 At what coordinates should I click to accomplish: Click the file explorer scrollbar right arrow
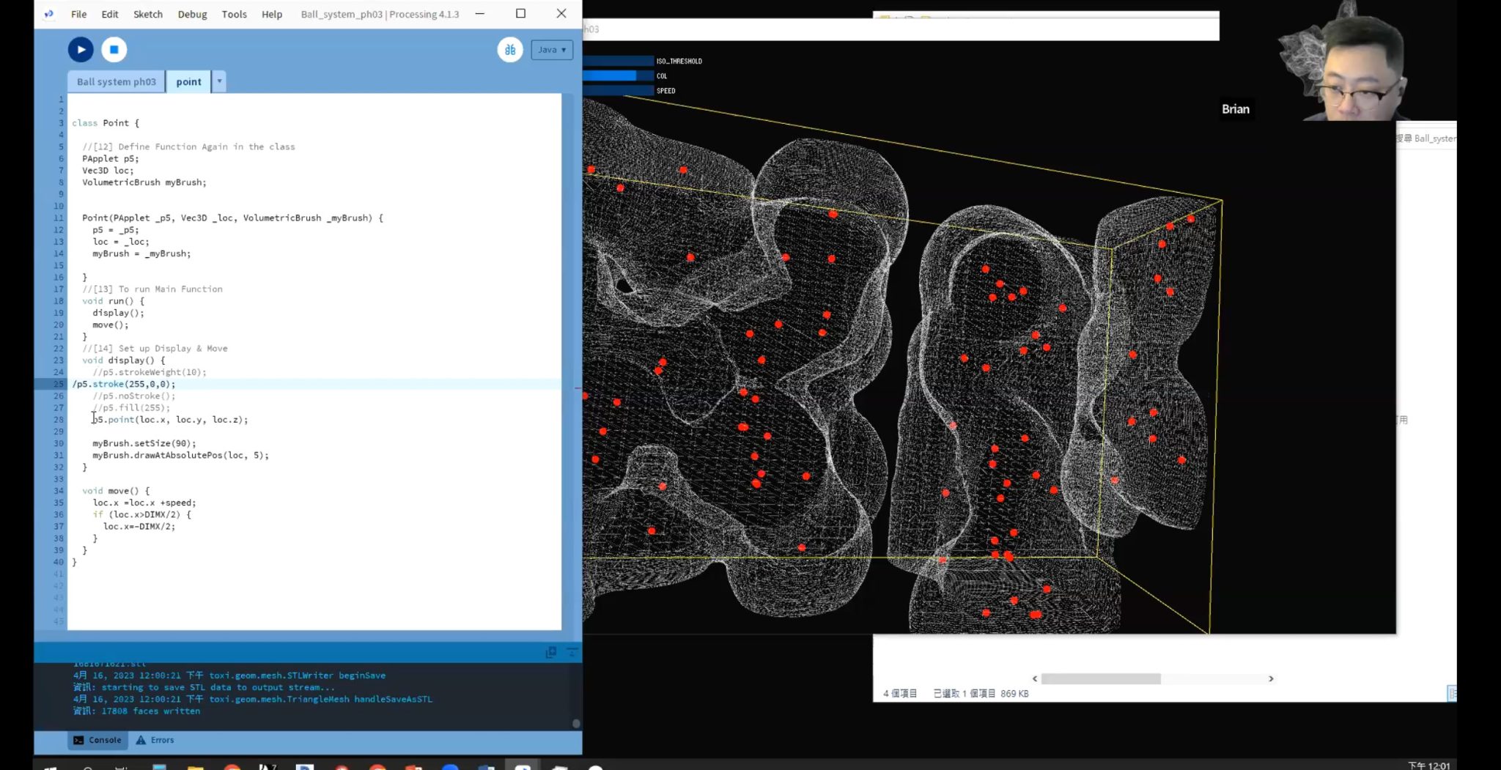pos(1271,679)
